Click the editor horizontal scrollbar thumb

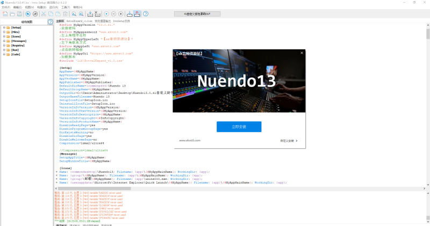coord(95,188)
